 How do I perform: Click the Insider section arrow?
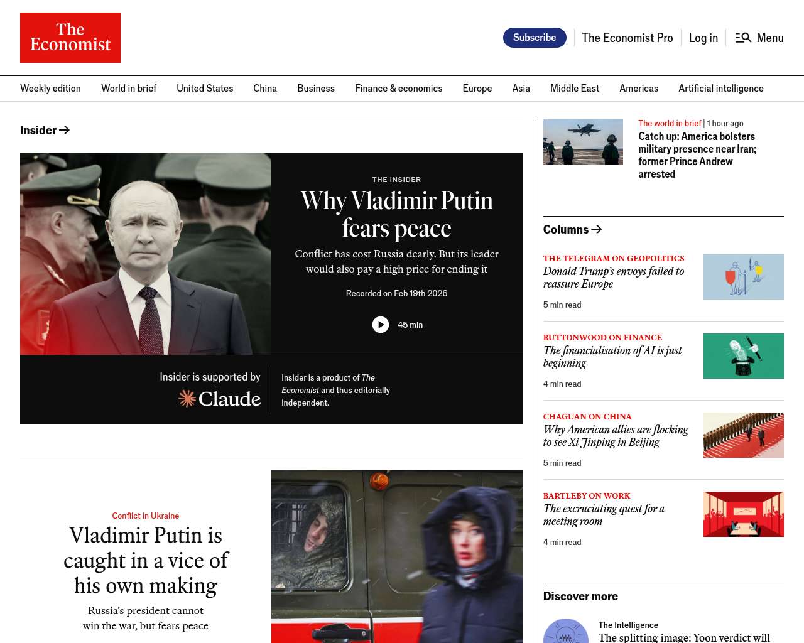(x=64, y=130)
